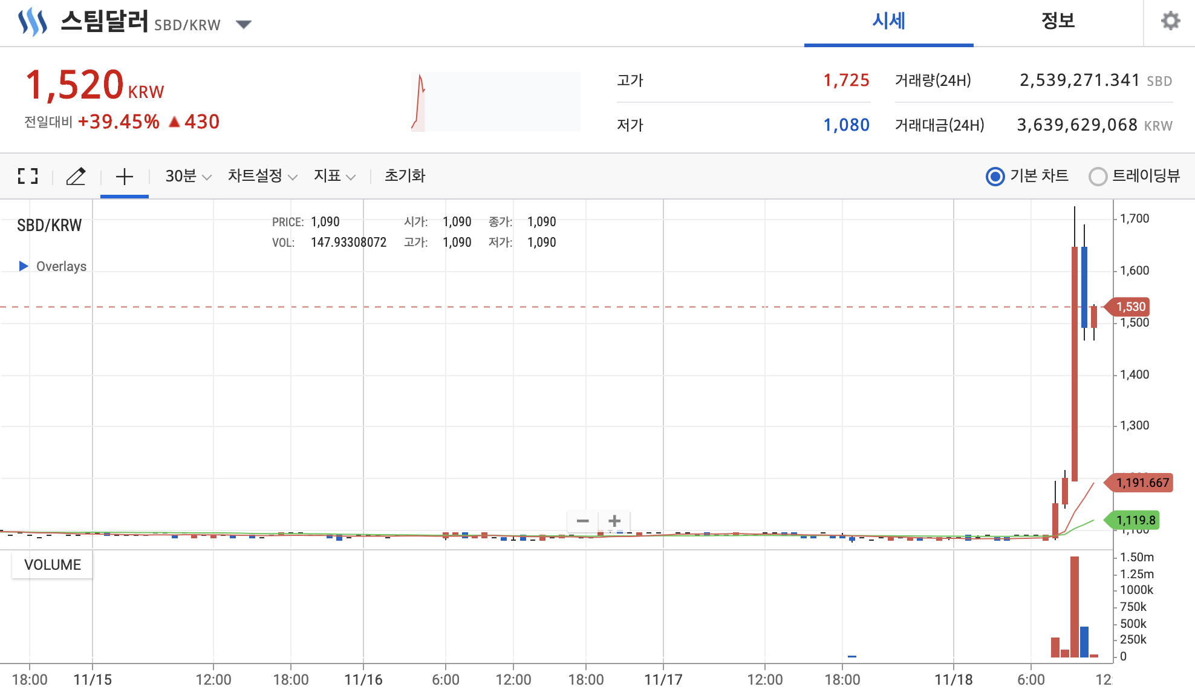The image size is (1195, 698).
Task: Switch to the 정보 tab
Action: click(1058, 22)
